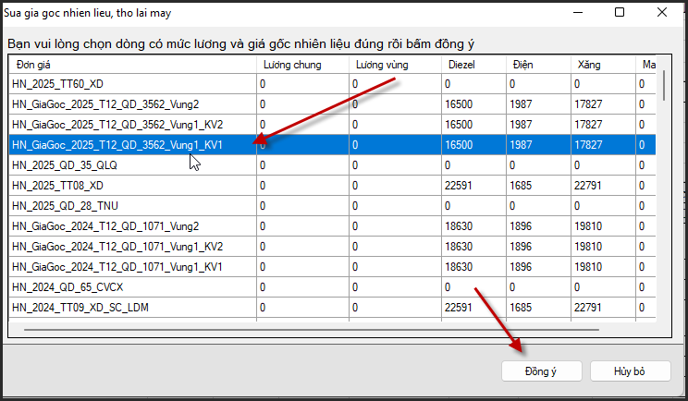The width and height of the screenshot is (688, 401).
Task: Click the Đồng ý button
Action: pyautogui.click(x=541, y=371)
